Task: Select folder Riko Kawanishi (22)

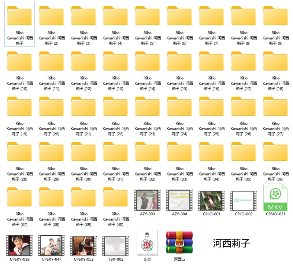Action: pyautogui.click(x=115, y=107)
